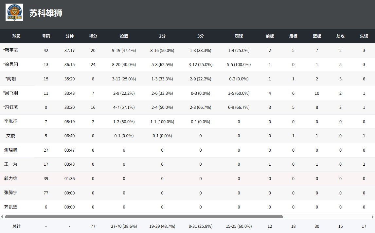375x233 pixels.
Task: Click 李胤征's two-pointers 1-1 (100.0%)
Action: coord(162,122)
